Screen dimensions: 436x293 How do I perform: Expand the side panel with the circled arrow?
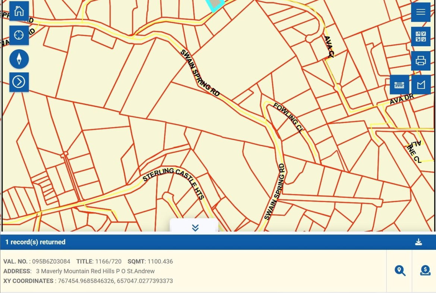pos(19,82)
